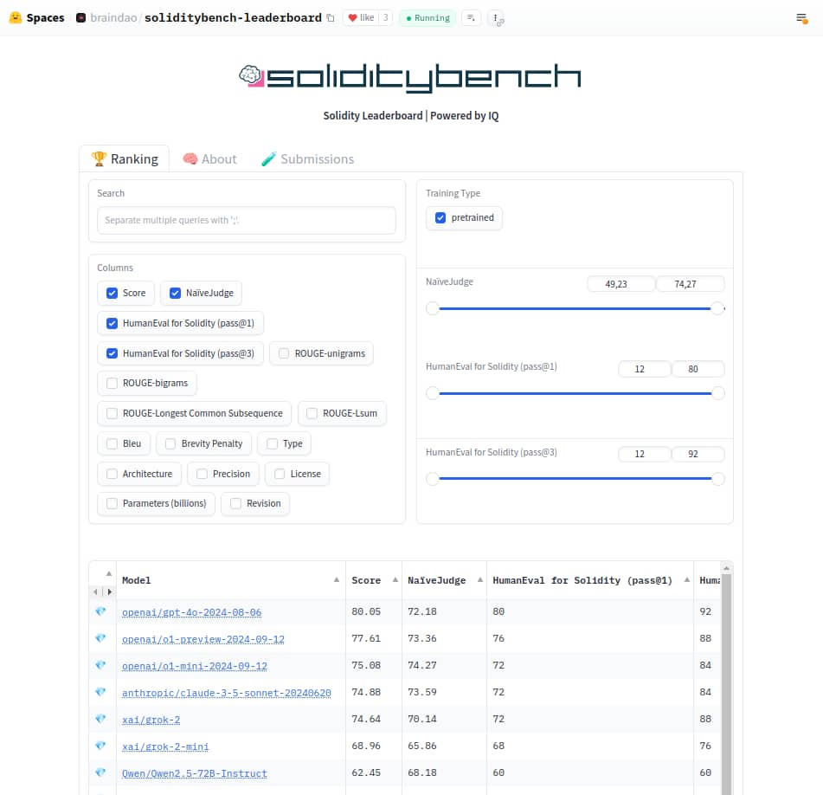This screenshot has height=795, width=823.
Task: Check the Parameters (billions) column
Action: [112, 503]
